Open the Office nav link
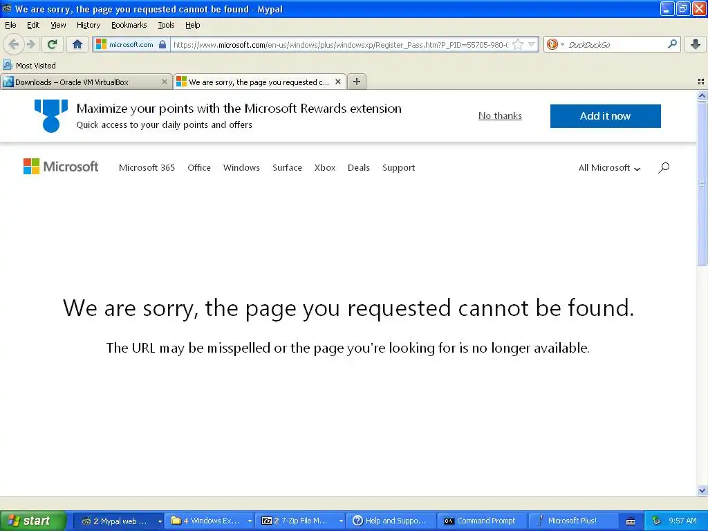This screenshot has height=531, width=708. point(199,167)
